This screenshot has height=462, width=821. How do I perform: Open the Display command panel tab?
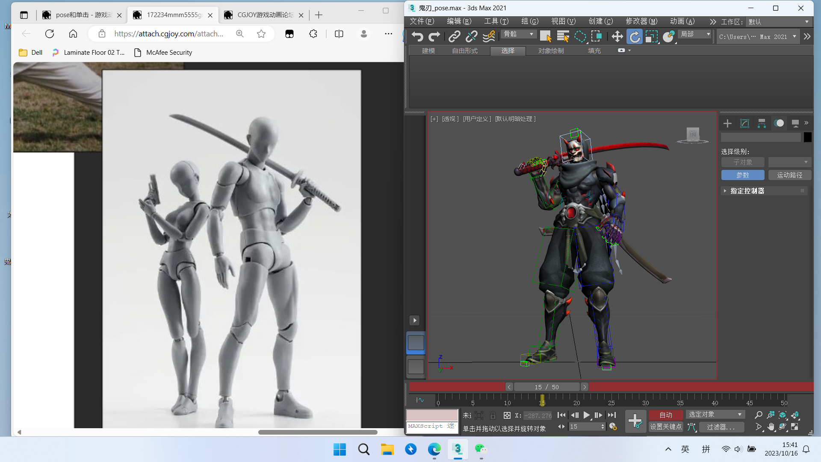pos(795,123)
